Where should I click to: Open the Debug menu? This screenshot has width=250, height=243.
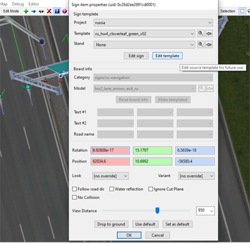click(18, 4)
